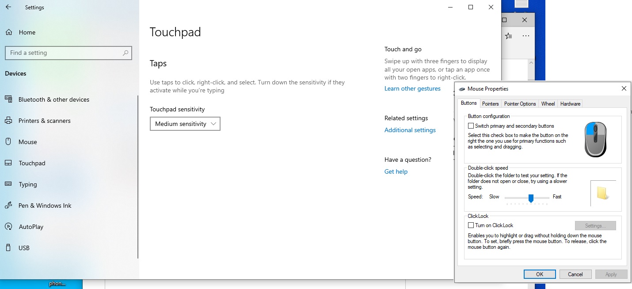Click Apply in Mouse Properties
The image size is (632, 289).
point(611,274)
